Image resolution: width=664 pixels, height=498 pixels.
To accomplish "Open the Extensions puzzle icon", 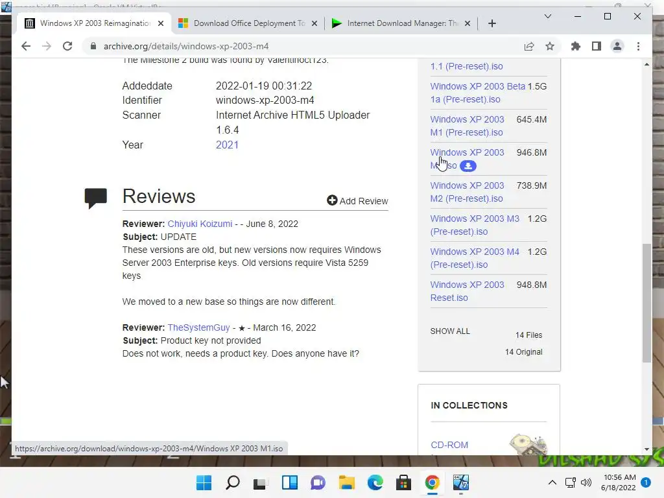I will tap(576, 46).
